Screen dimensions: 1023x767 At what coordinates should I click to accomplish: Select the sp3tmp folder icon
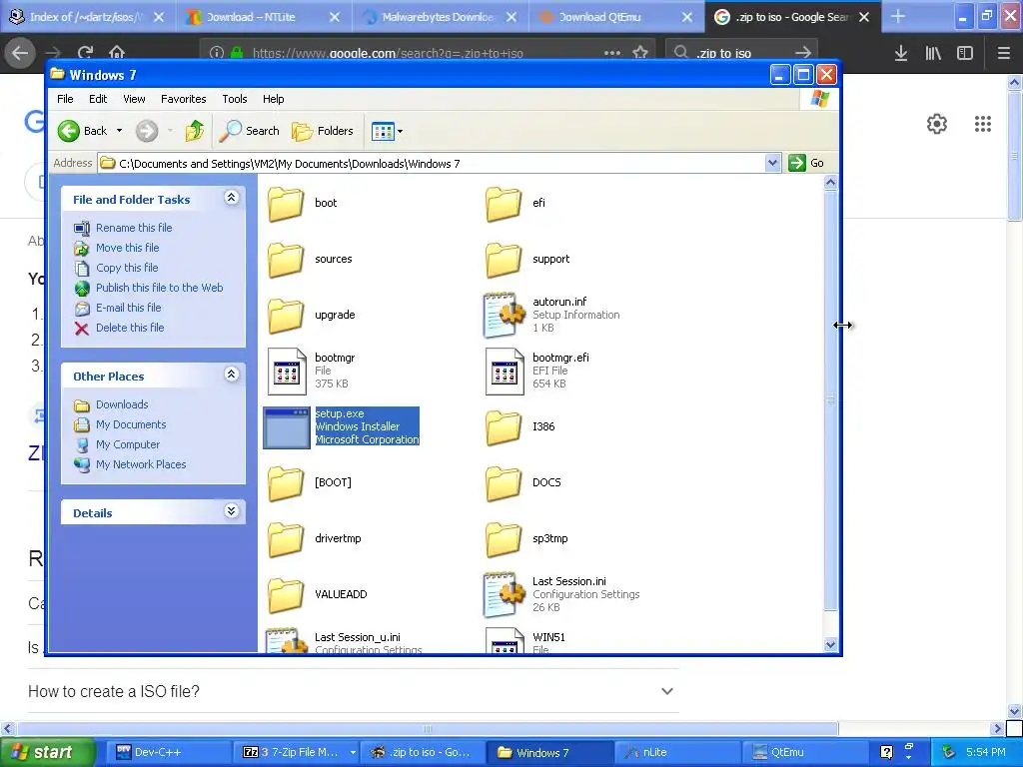point(504,539)
